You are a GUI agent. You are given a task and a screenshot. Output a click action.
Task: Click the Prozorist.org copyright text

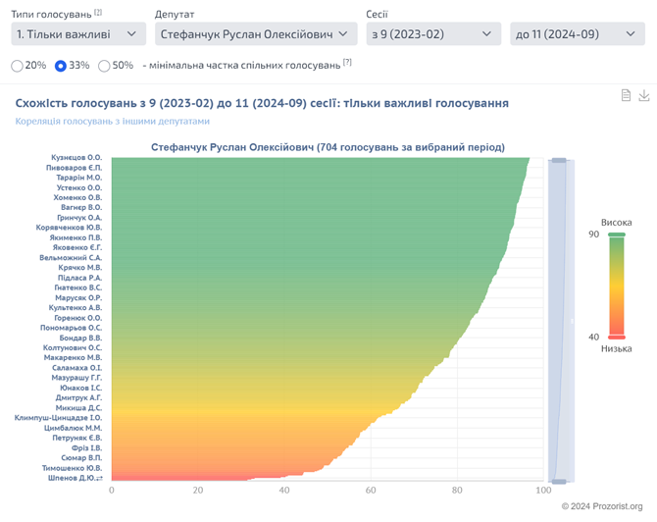pyautogui.click(x=602, y=506)
